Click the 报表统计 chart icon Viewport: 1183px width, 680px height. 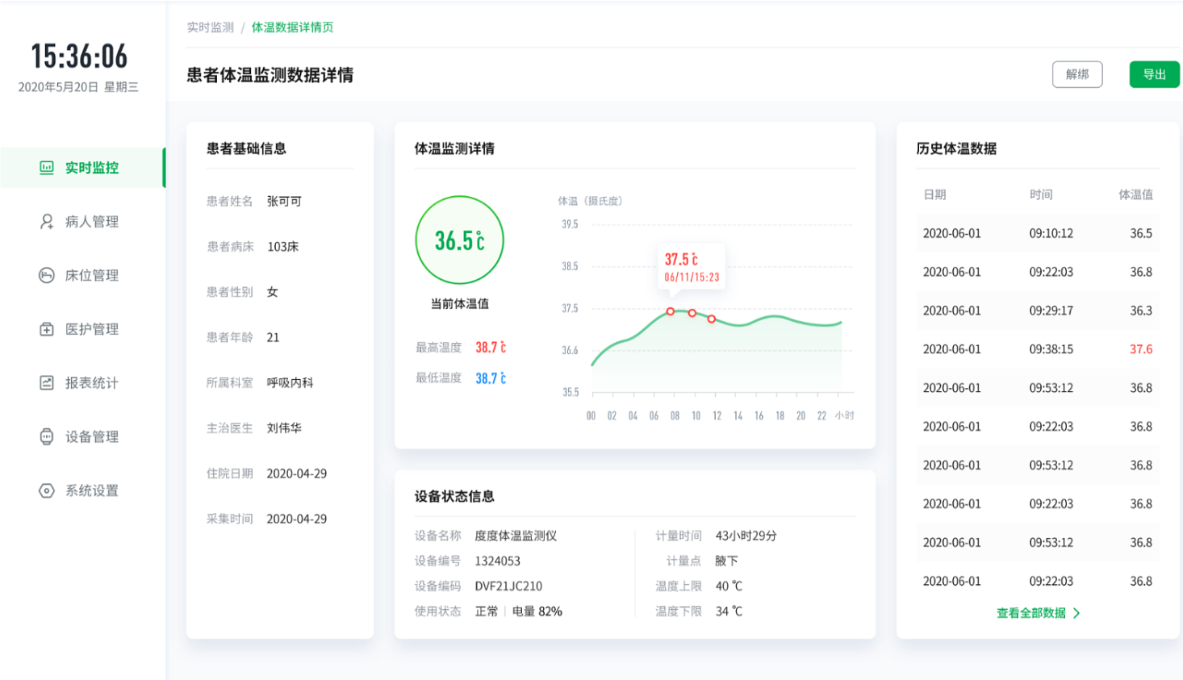(x=47, y=382)
